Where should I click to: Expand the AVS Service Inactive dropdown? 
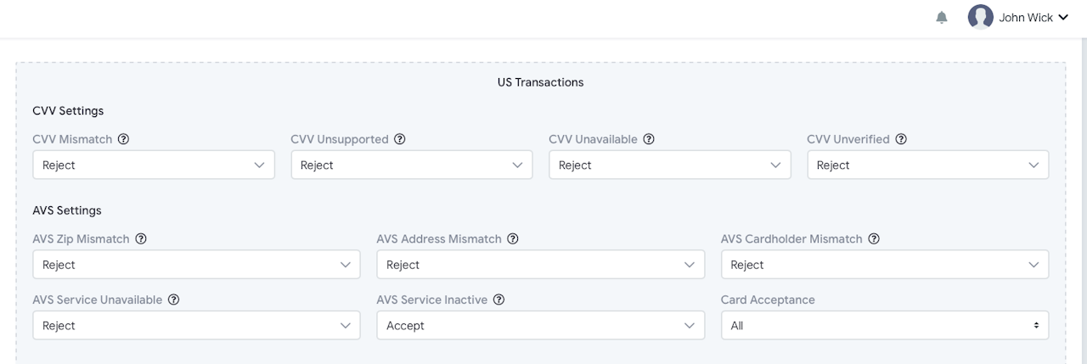tap(540, 326)
